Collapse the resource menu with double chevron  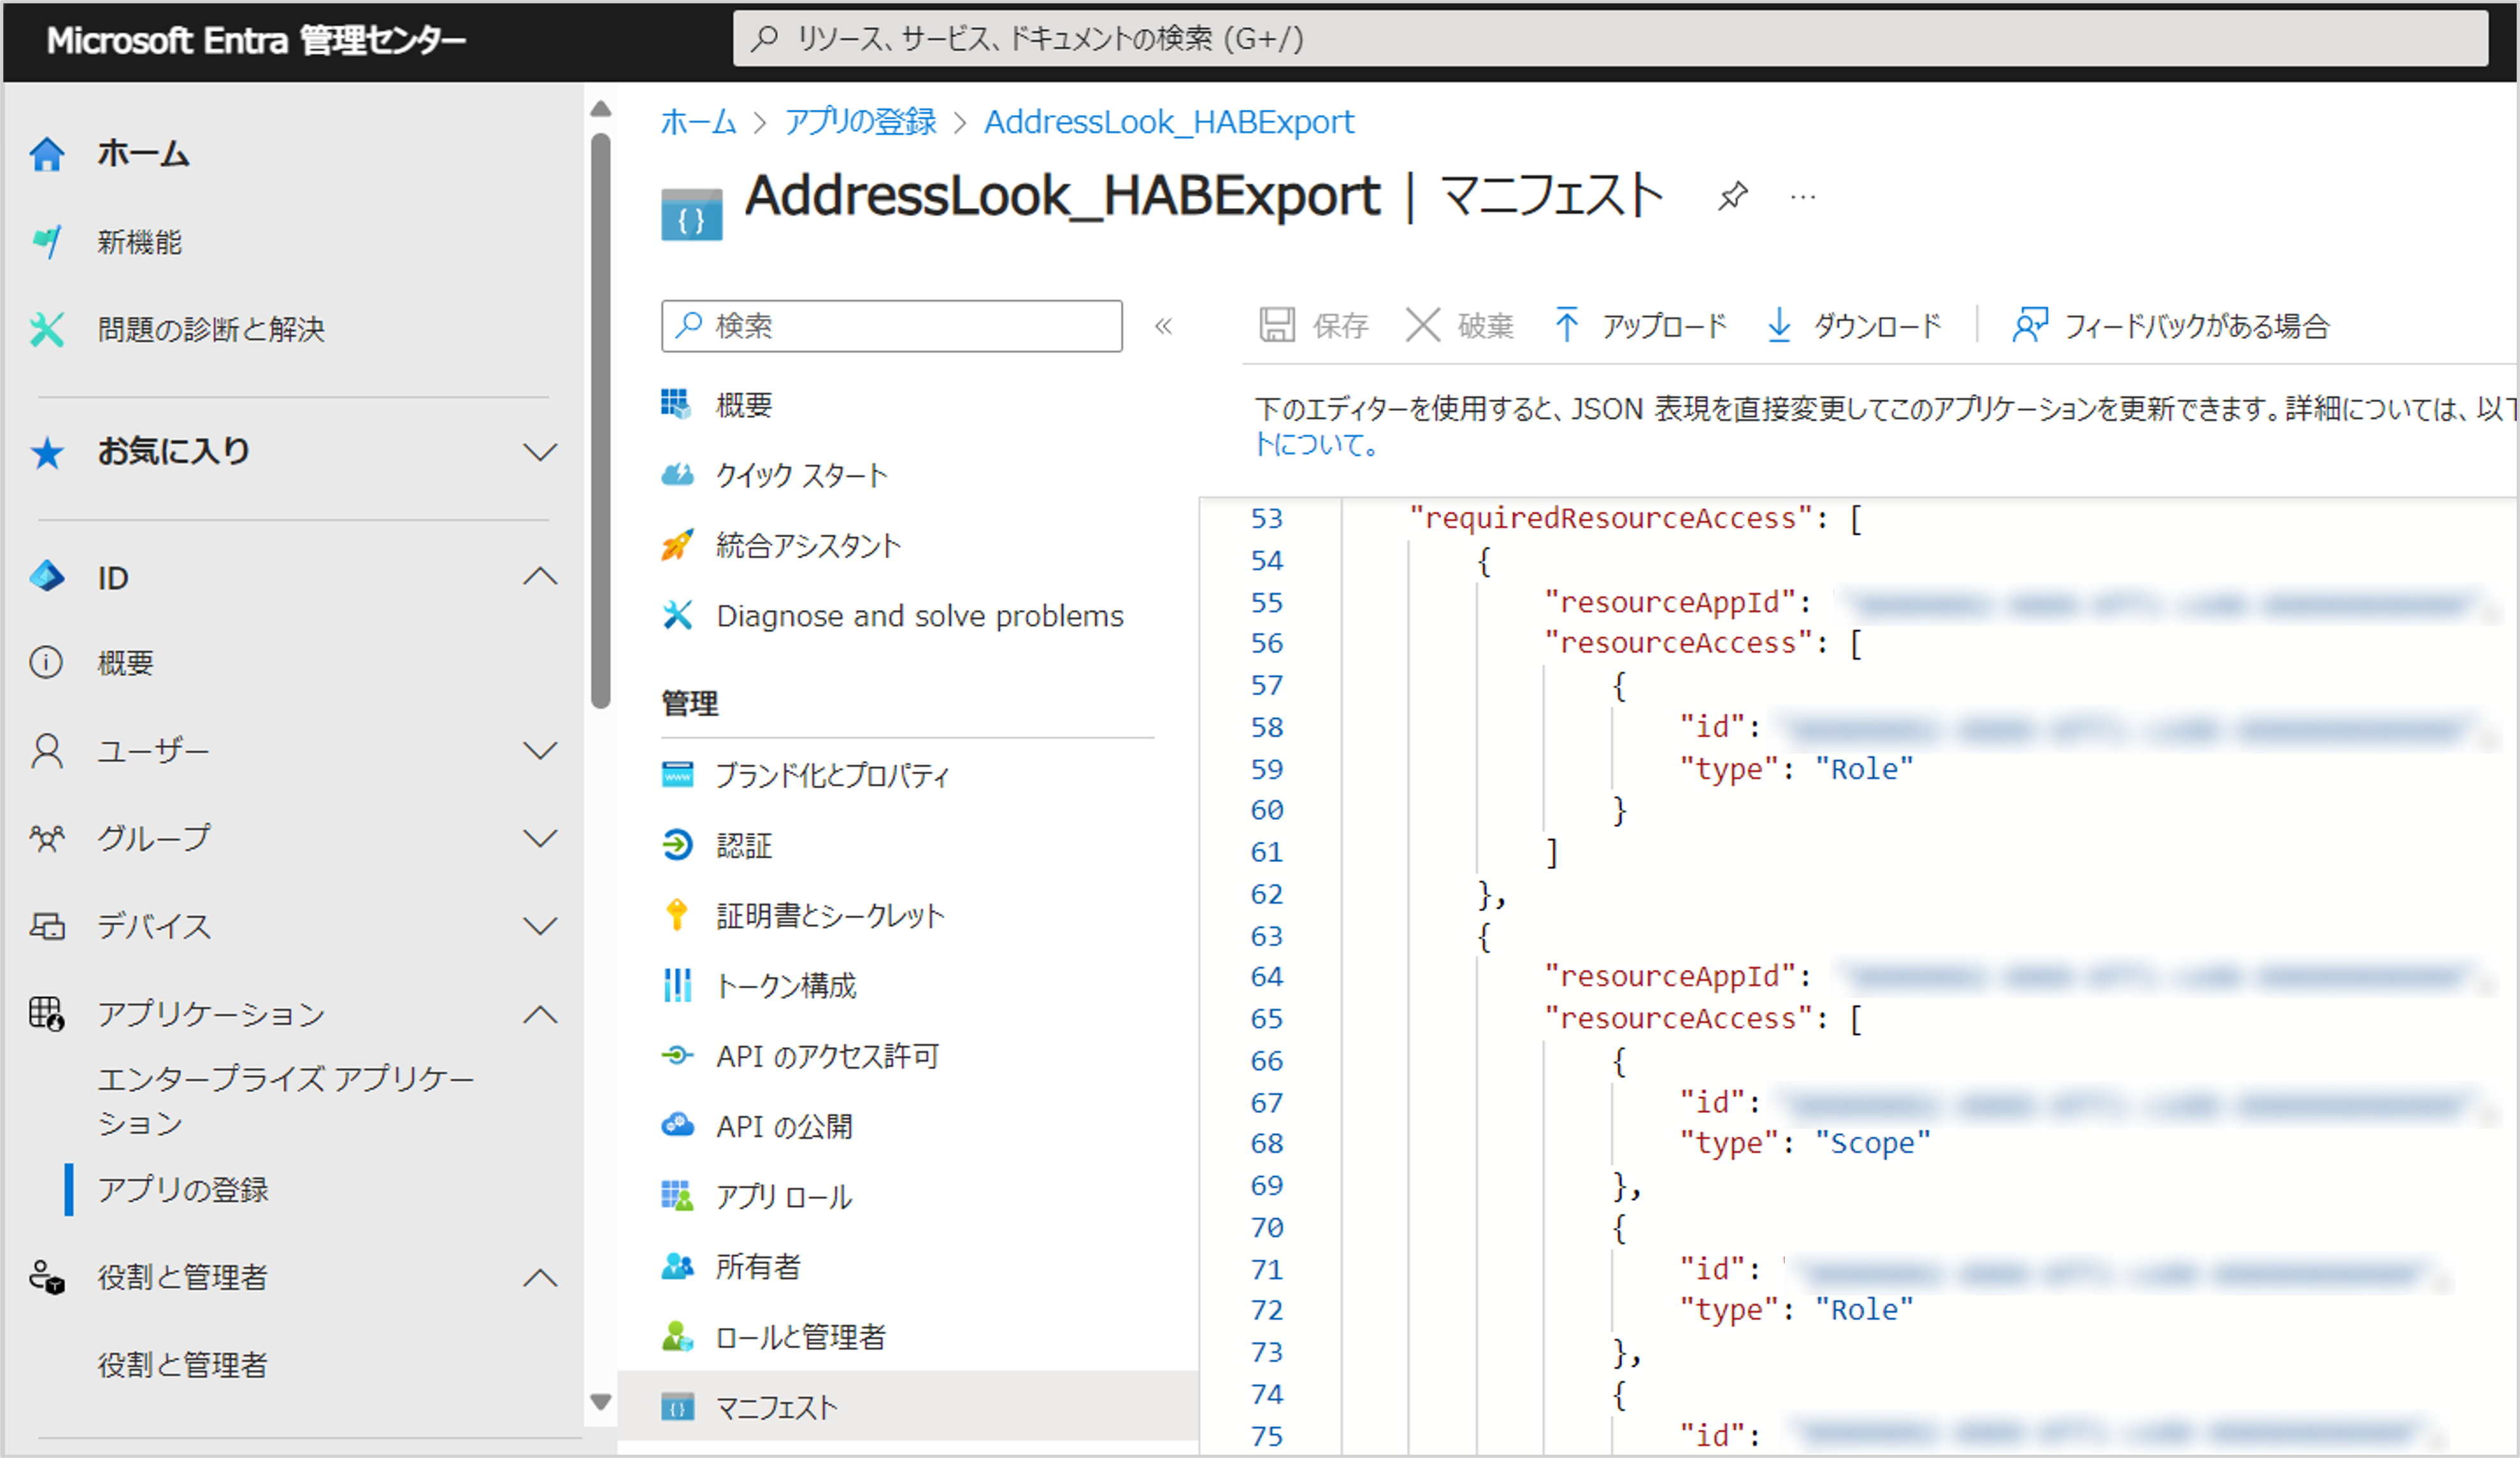click(x=1163, y=326)
